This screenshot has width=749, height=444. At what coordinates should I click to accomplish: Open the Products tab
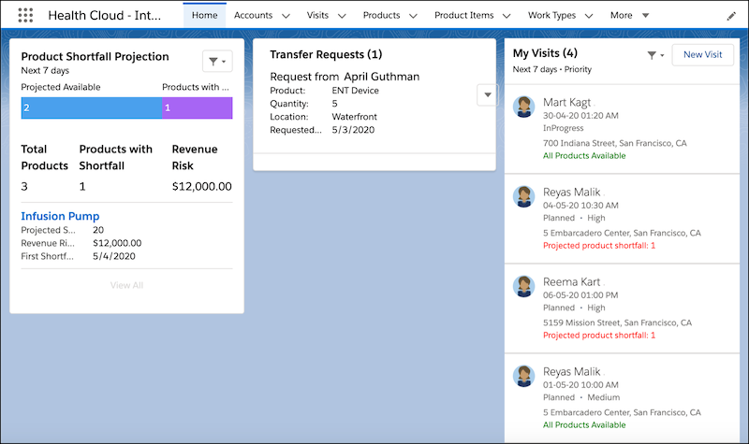(381, 15)
